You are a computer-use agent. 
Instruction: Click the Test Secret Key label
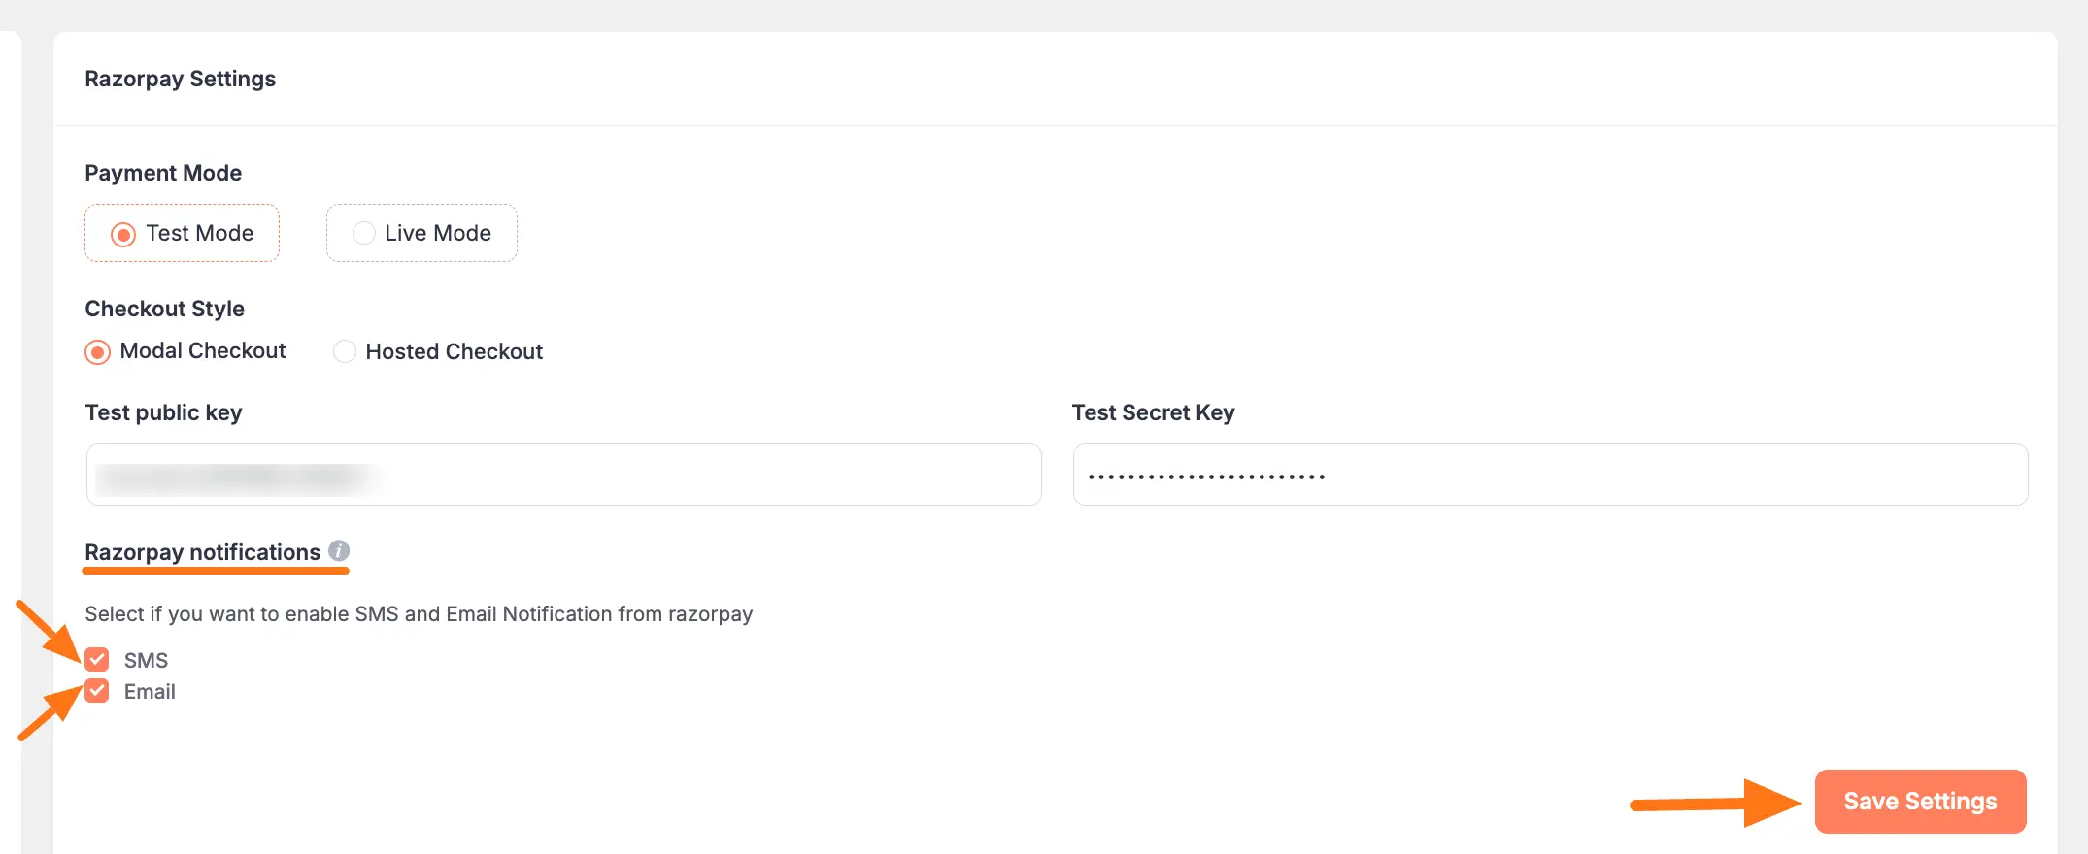click(x=1153, y=412)
